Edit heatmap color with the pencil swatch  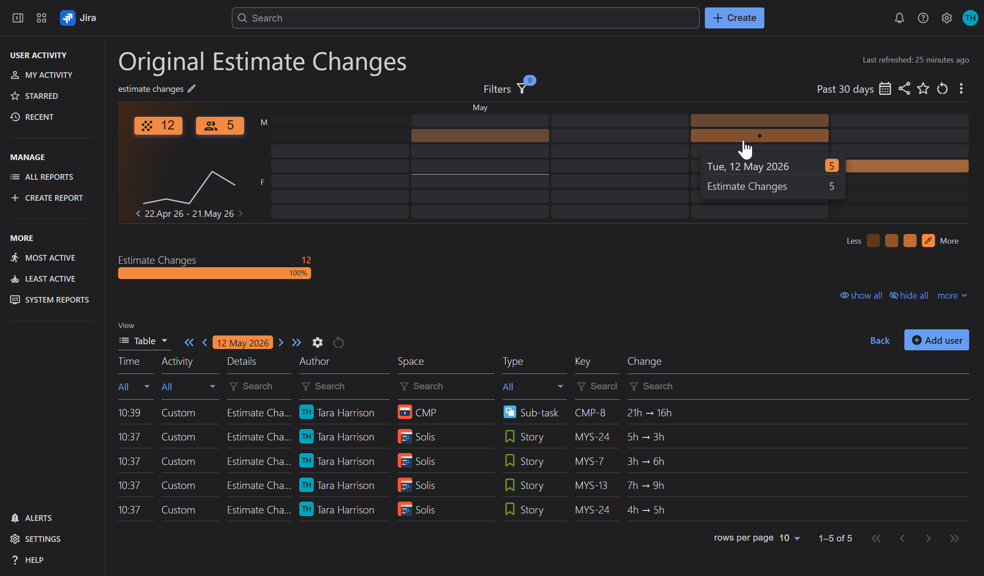(928, 241)
